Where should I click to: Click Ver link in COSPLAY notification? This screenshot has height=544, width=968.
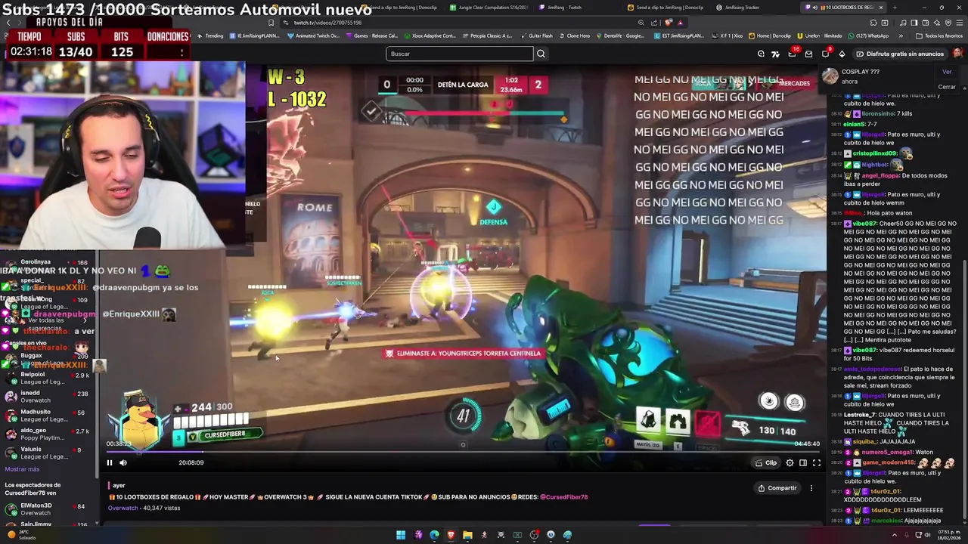click(947, 72)
